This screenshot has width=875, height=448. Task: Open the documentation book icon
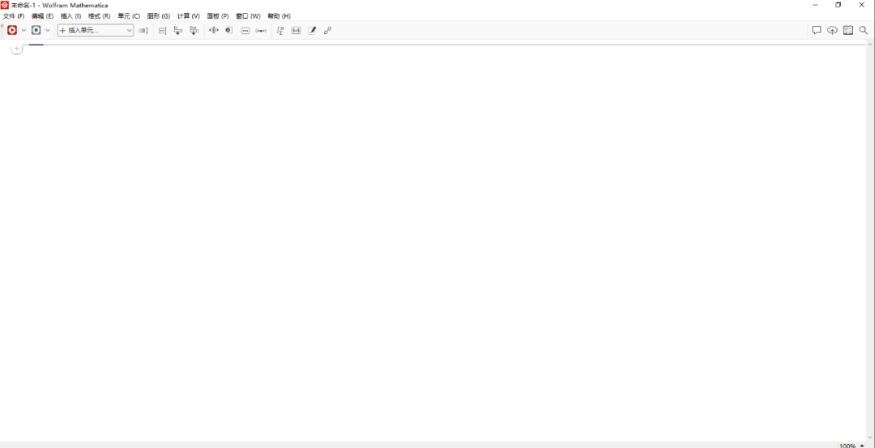coord(847,30)
